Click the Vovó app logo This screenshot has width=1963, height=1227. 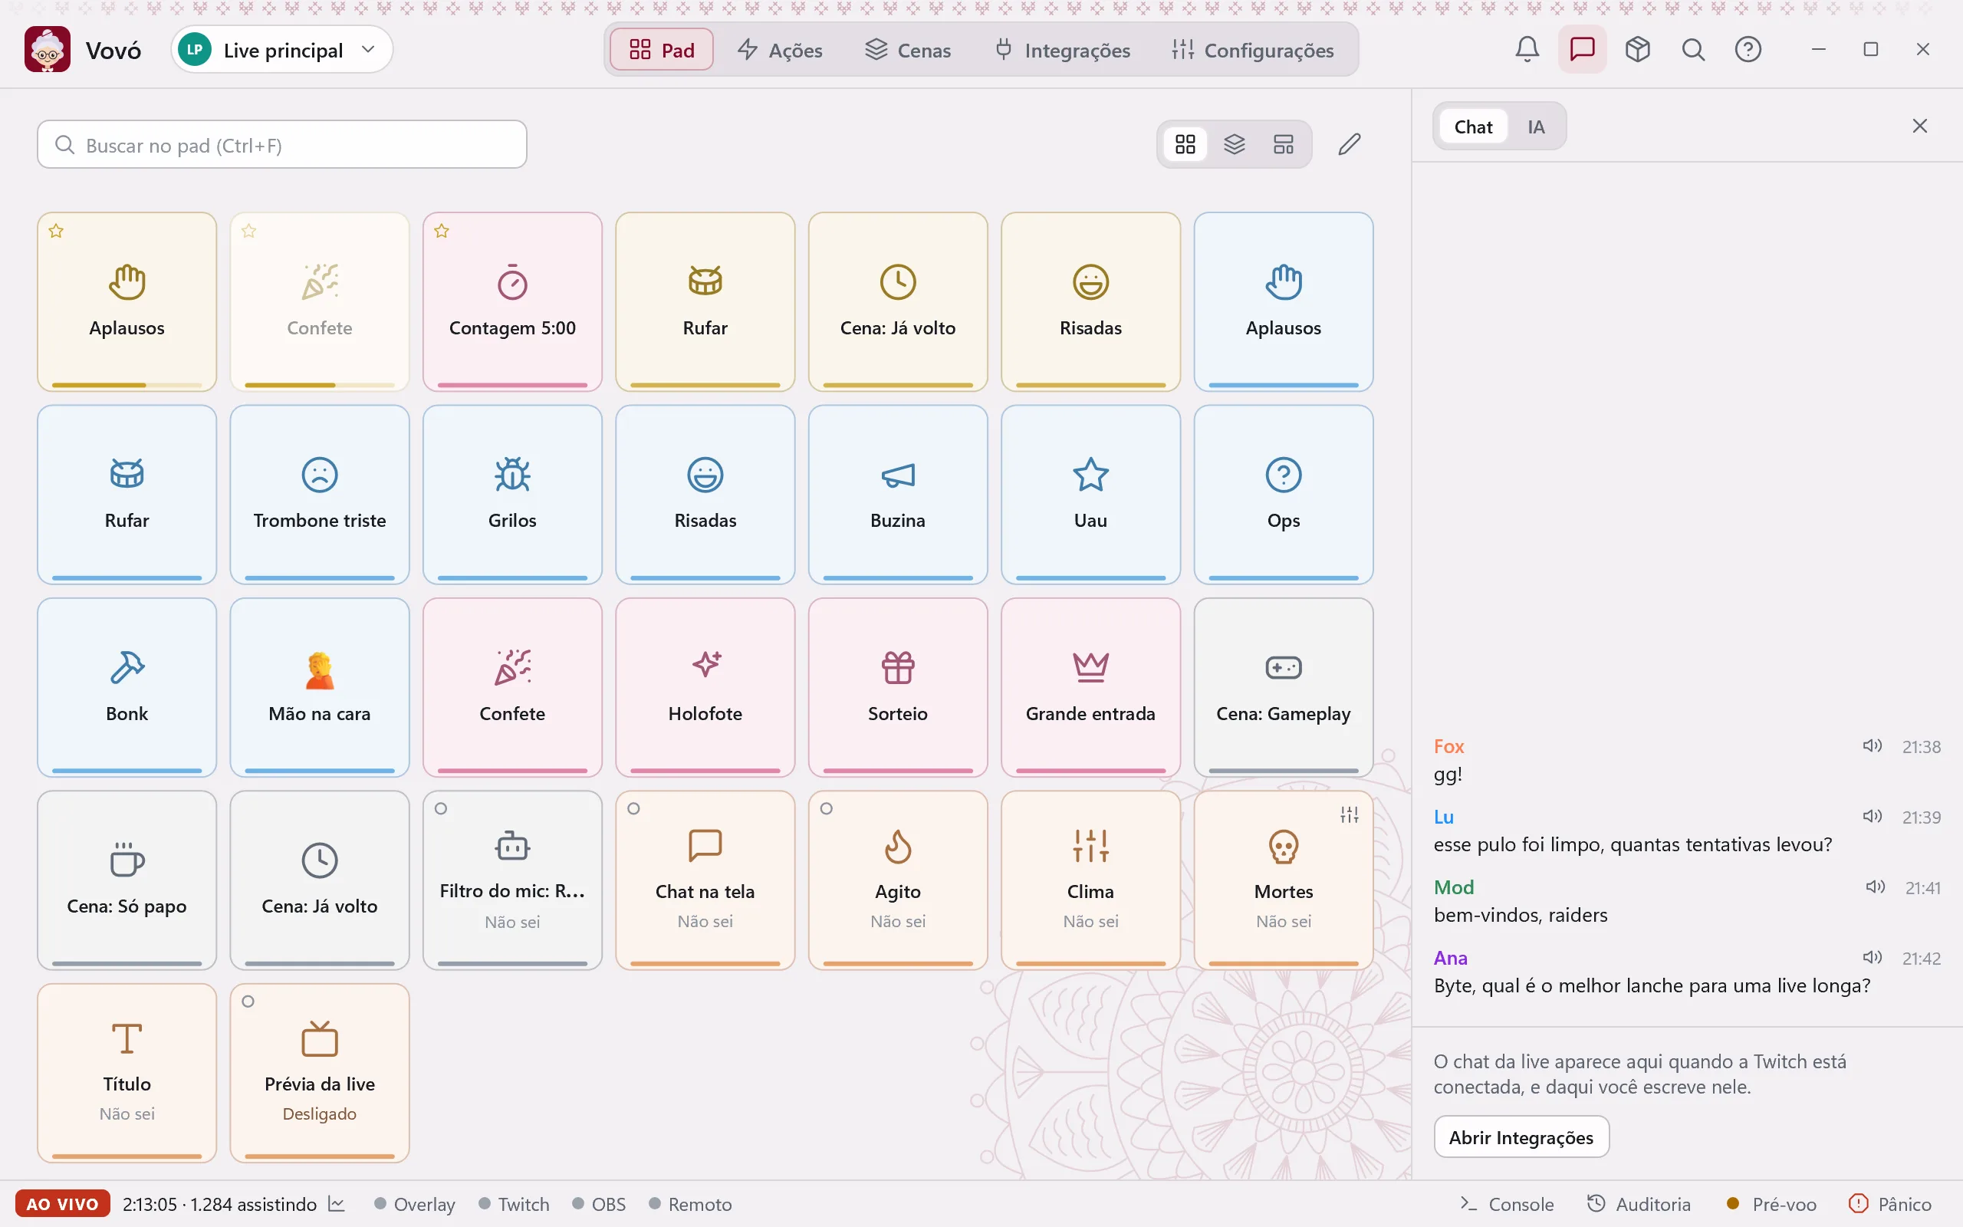[x=47, y=50]
